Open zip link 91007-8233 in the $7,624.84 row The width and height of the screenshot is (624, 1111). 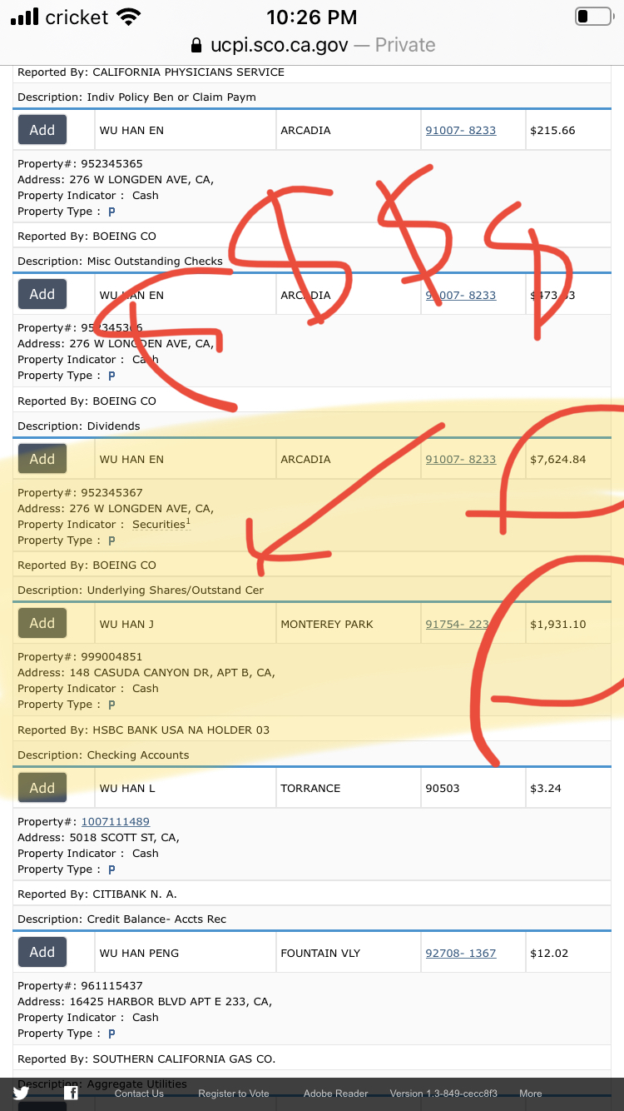[460, 460]
